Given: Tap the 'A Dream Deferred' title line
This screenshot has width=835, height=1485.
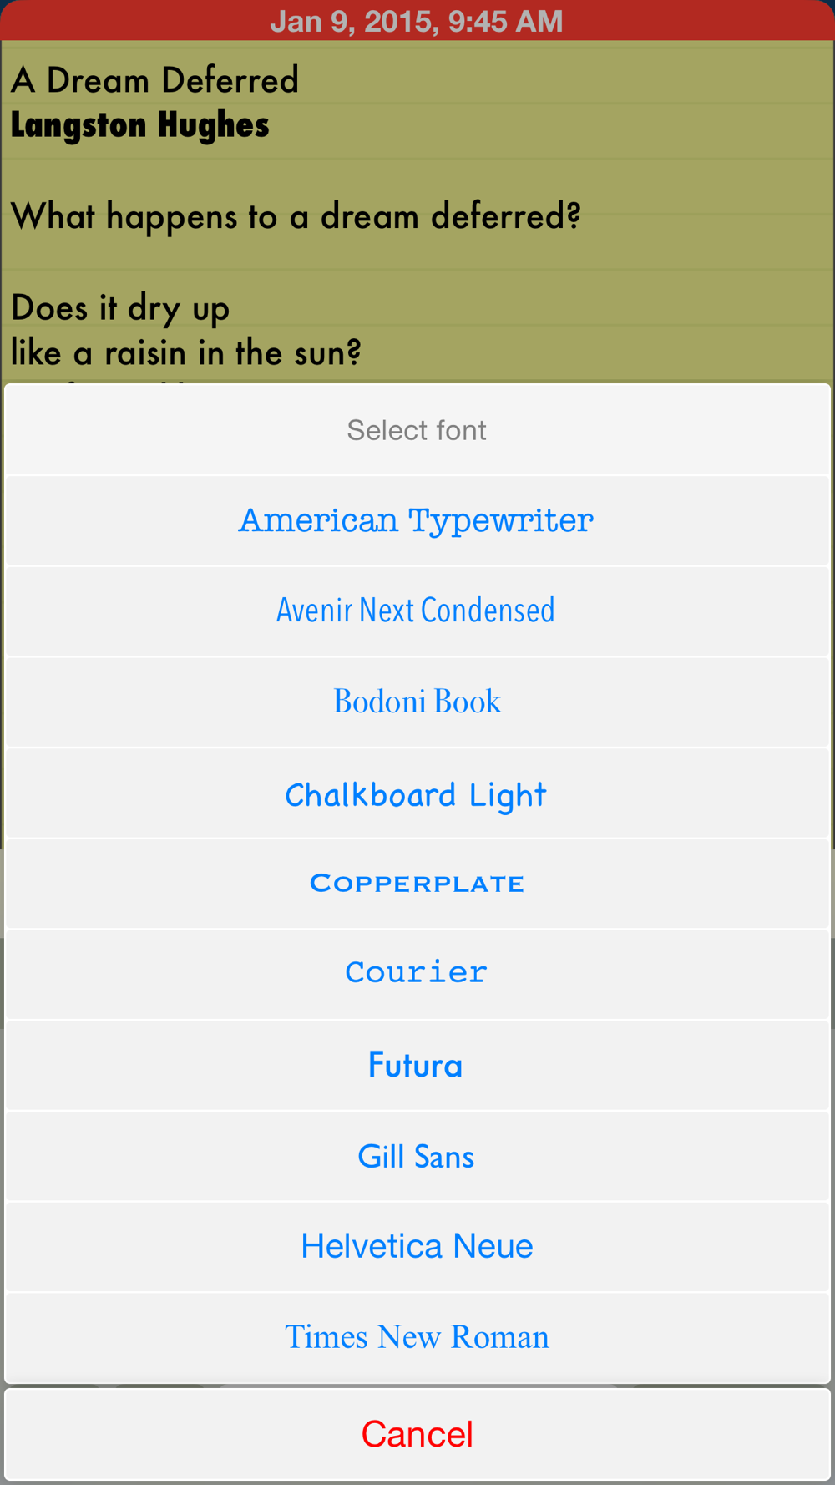Looking at the screenshot, I should coord(154,80).
